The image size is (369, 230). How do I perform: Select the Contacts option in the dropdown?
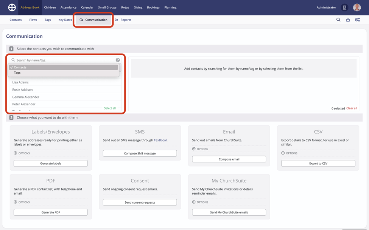point(64,68)
